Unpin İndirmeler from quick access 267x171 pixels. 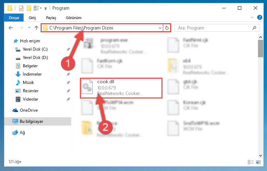coord(68,74)
